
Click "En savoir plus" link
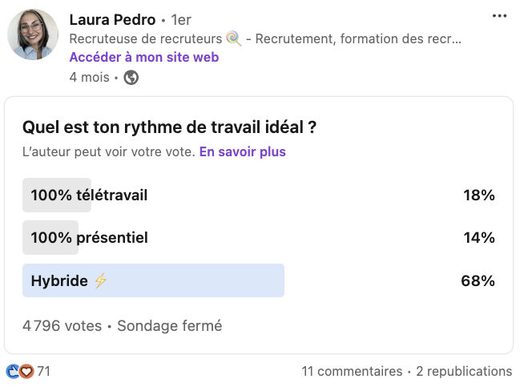[x=242, y=151]
